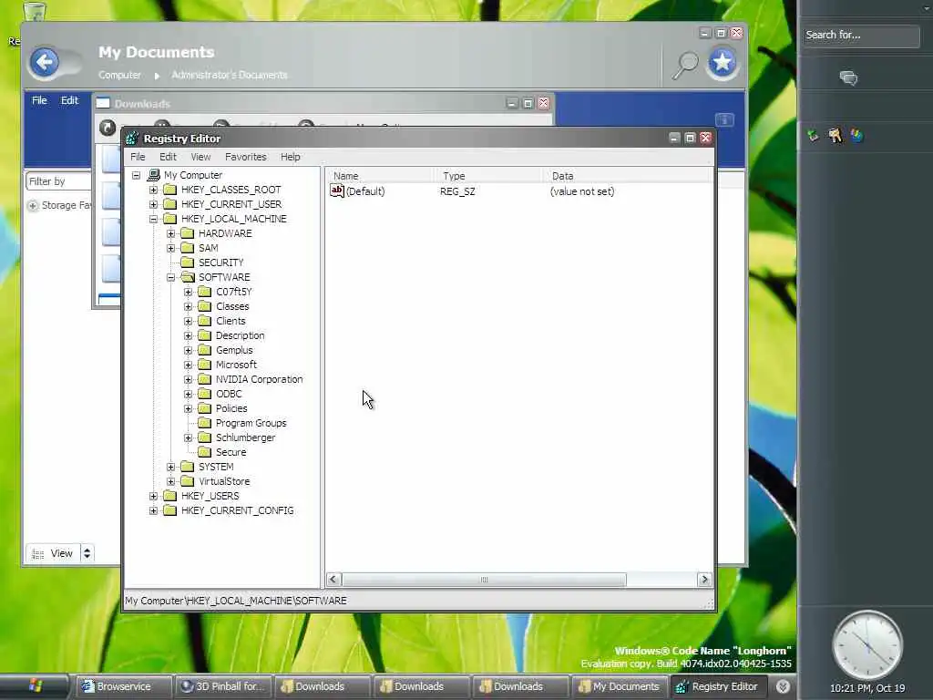Image resolution: width=933 pixels, height=700 pixels.
Task: Click the round icon at taskbar right end
Action: click(783, 686)
